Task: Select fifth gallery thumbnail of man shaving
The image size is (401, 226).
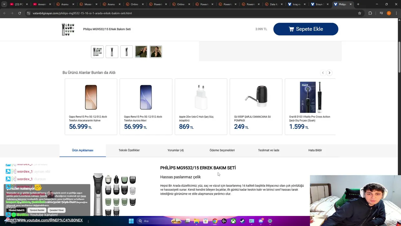Action: coord(156,52)
